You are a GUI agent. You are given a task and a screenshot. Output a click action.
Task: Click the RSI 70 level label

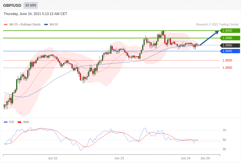click(x=224, y=130)
